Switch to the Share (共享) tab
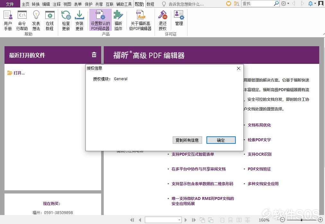 point(99,4)
